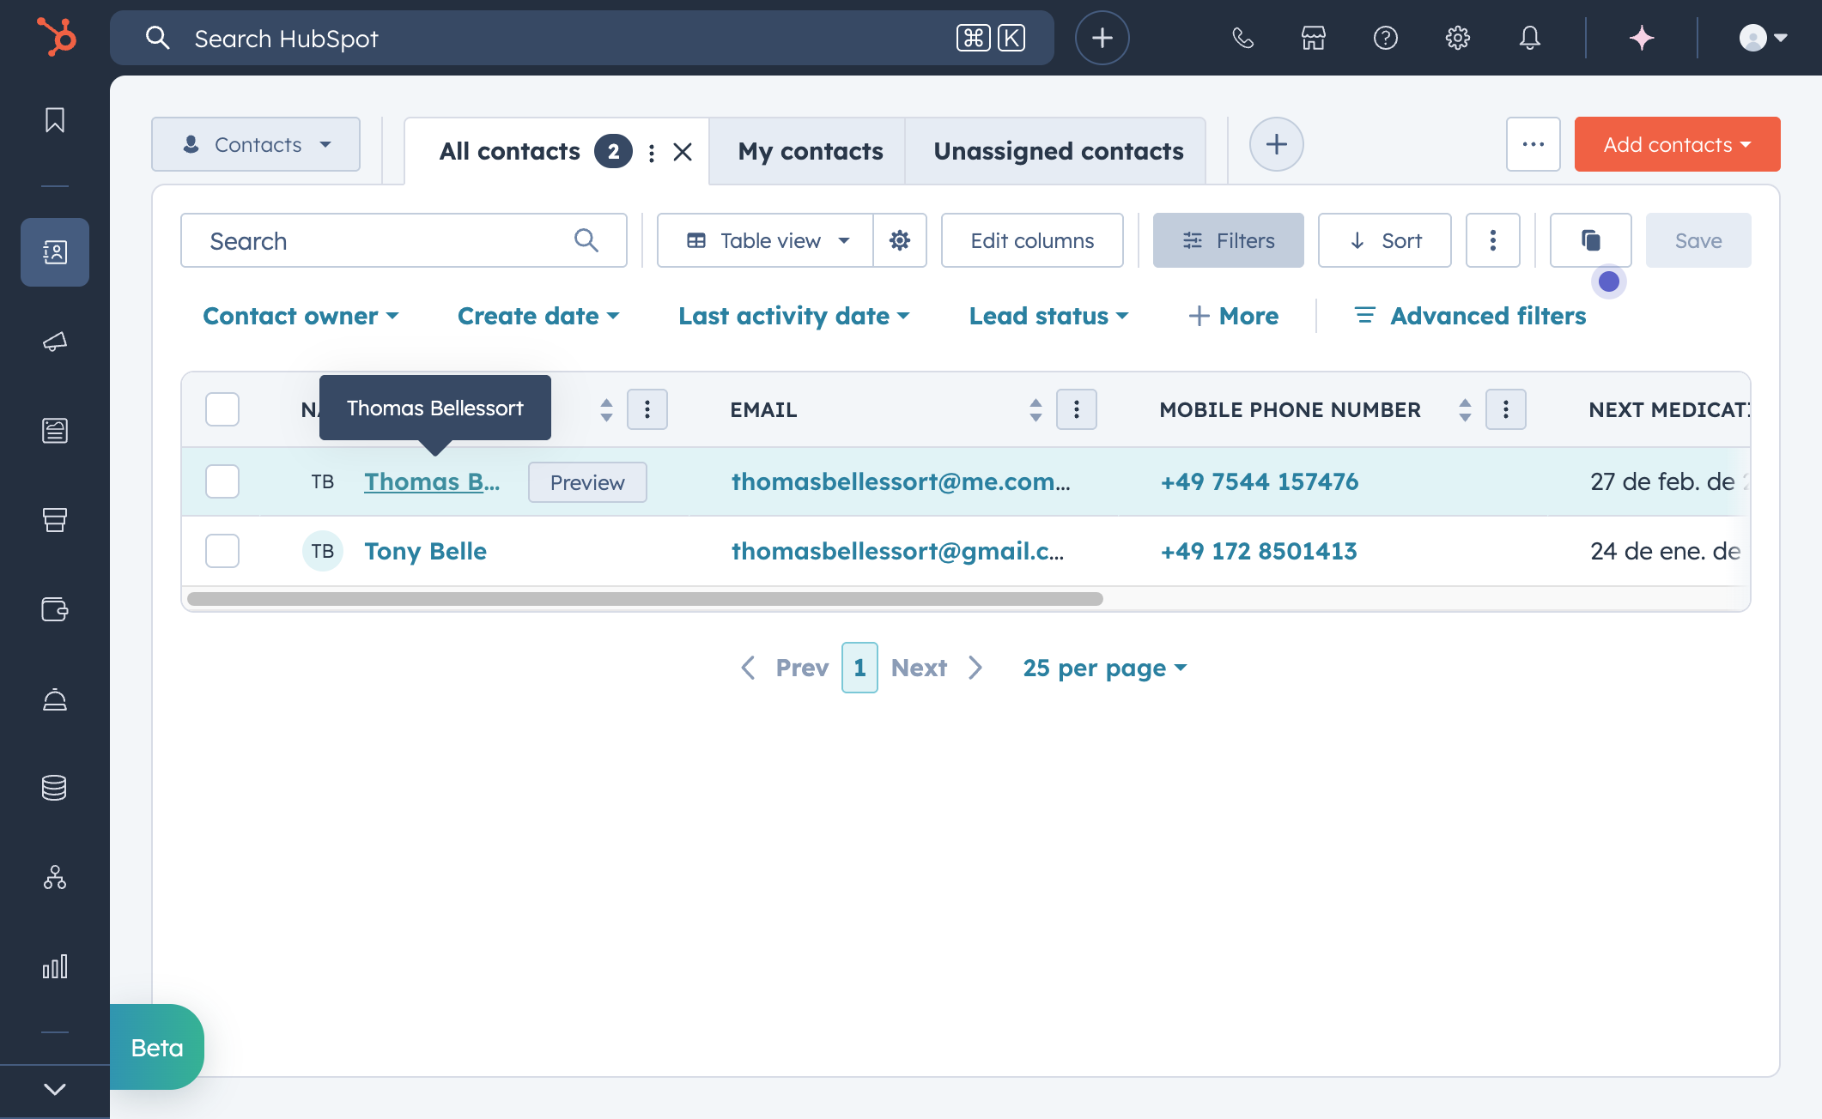Click the HubSpot sprocket logo

pos(56,38)
